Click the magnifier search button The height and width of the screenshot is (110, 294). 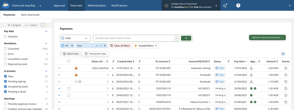click(x=186, y=38)
